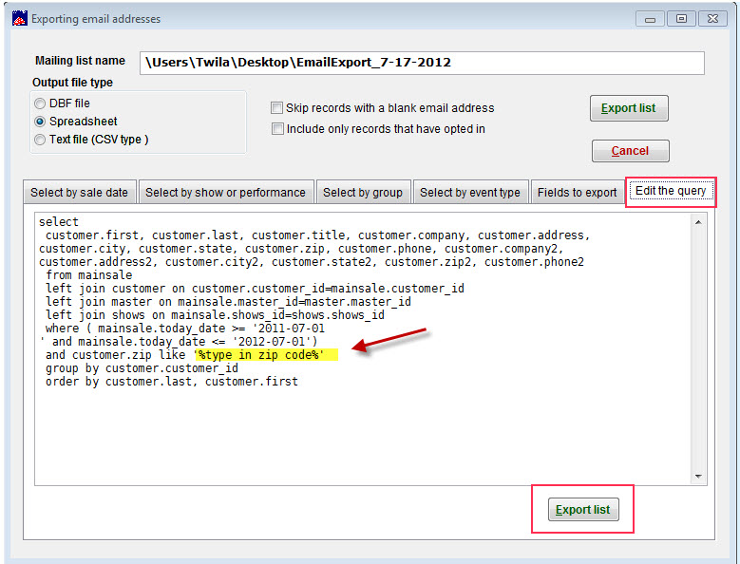
Task: Check Include only records that have opted in
Action: point(277,129)
